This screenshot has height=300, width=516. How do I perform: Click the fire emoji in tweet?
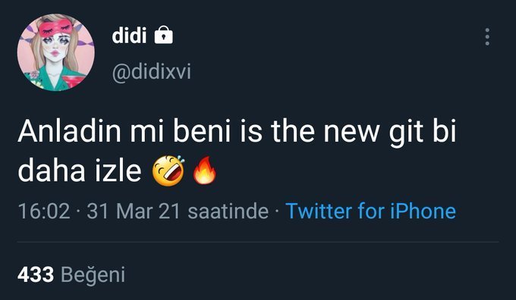(204, 170)
